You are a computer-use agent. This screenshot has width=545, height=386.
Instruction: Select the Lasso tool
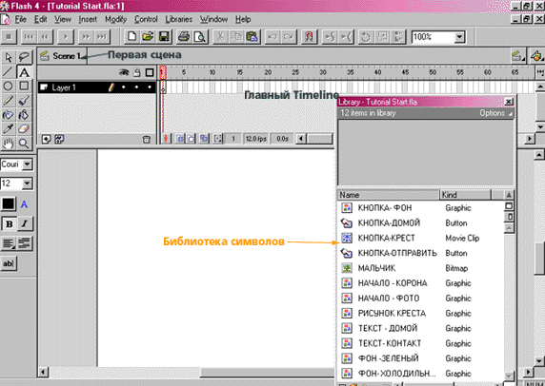click(x=24, y=57)
